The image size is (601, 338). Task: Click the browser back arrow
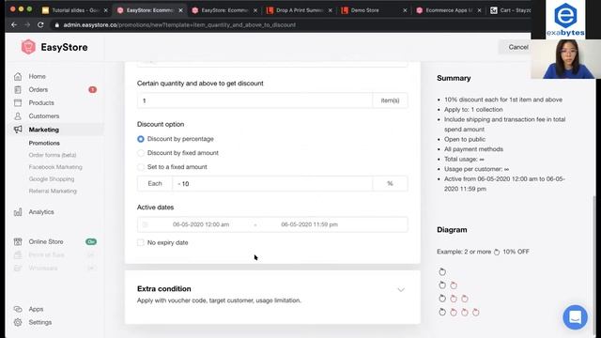click(x=14, y=25)
